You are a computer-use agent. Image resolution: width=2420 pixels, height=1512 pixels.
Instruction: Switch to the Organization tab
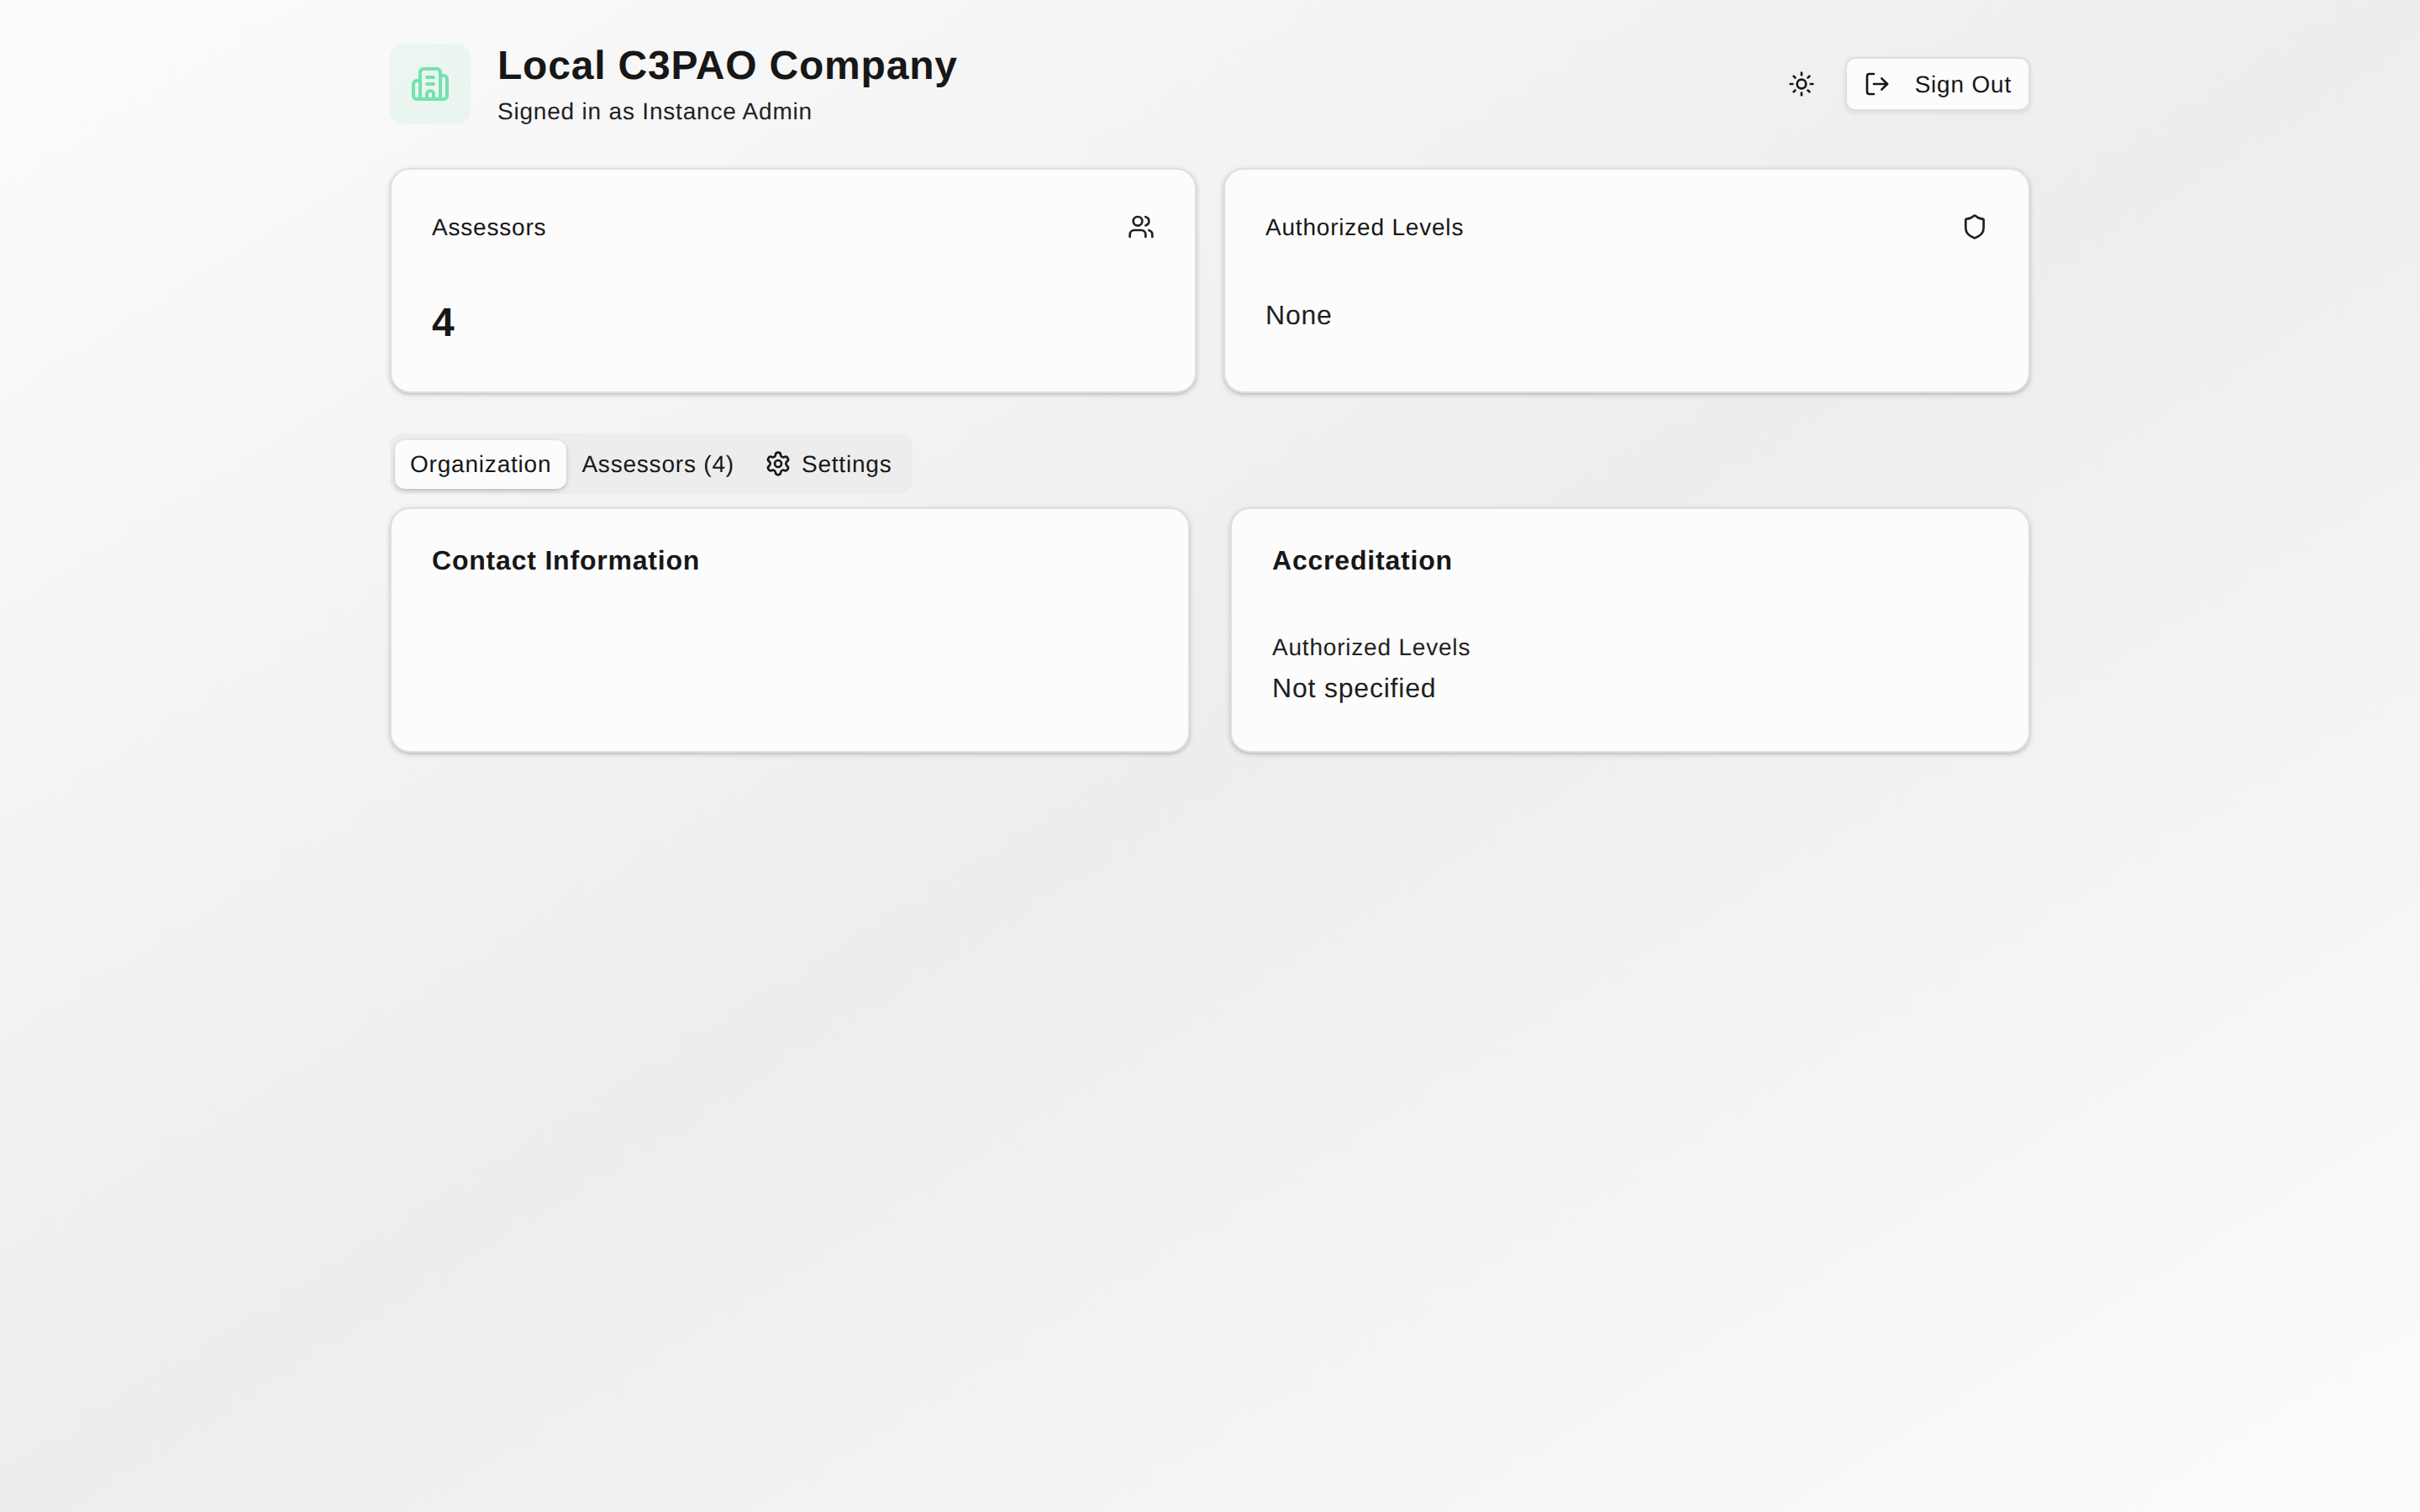(x=480, y=464)
